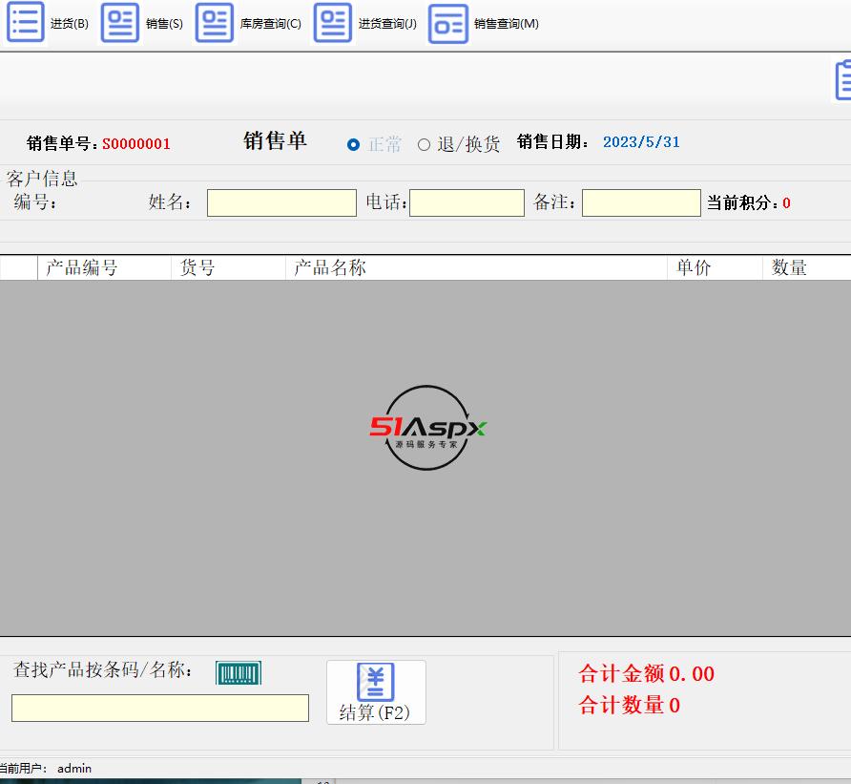The width and height of the screenshot is (851, 784).
Task: Focus the 姓名 customer name field
Action: pos(281,202)
